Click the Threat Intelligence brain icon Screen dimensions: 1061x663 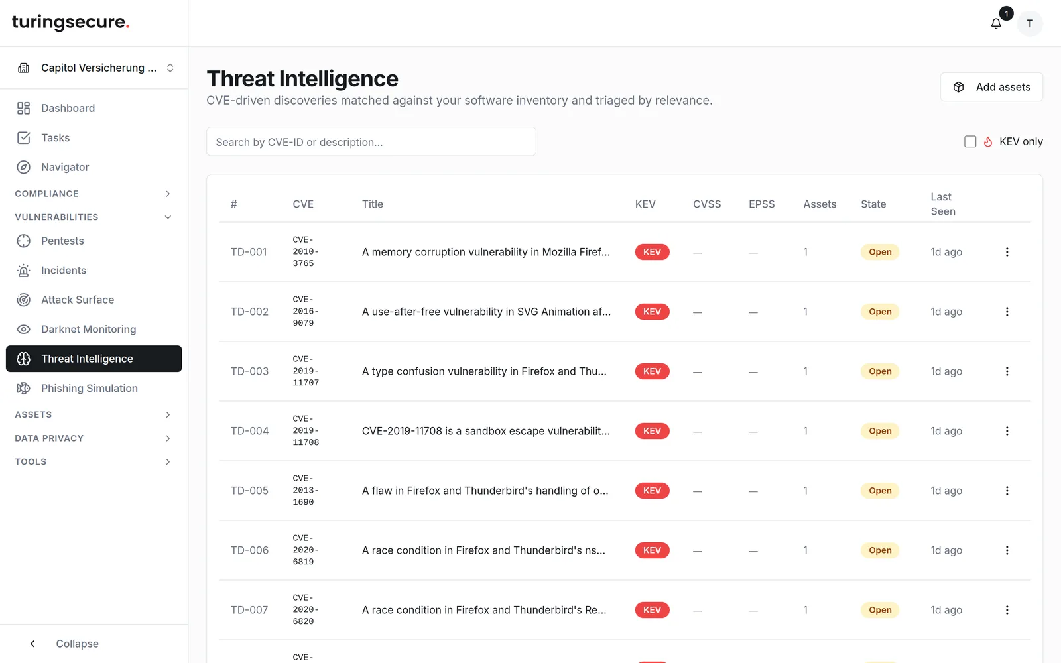(24, 359)
